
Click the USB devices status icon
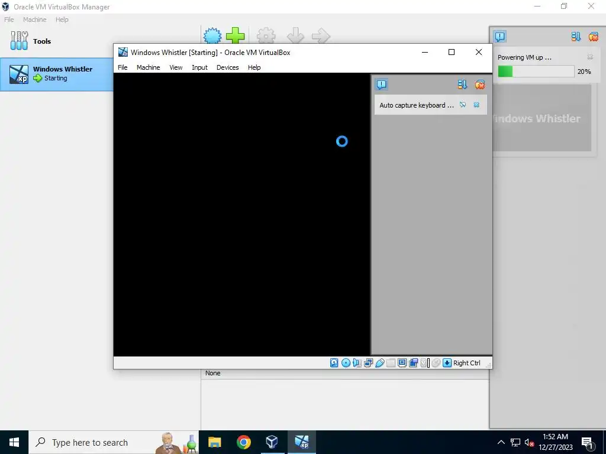(x=379, y=363)
